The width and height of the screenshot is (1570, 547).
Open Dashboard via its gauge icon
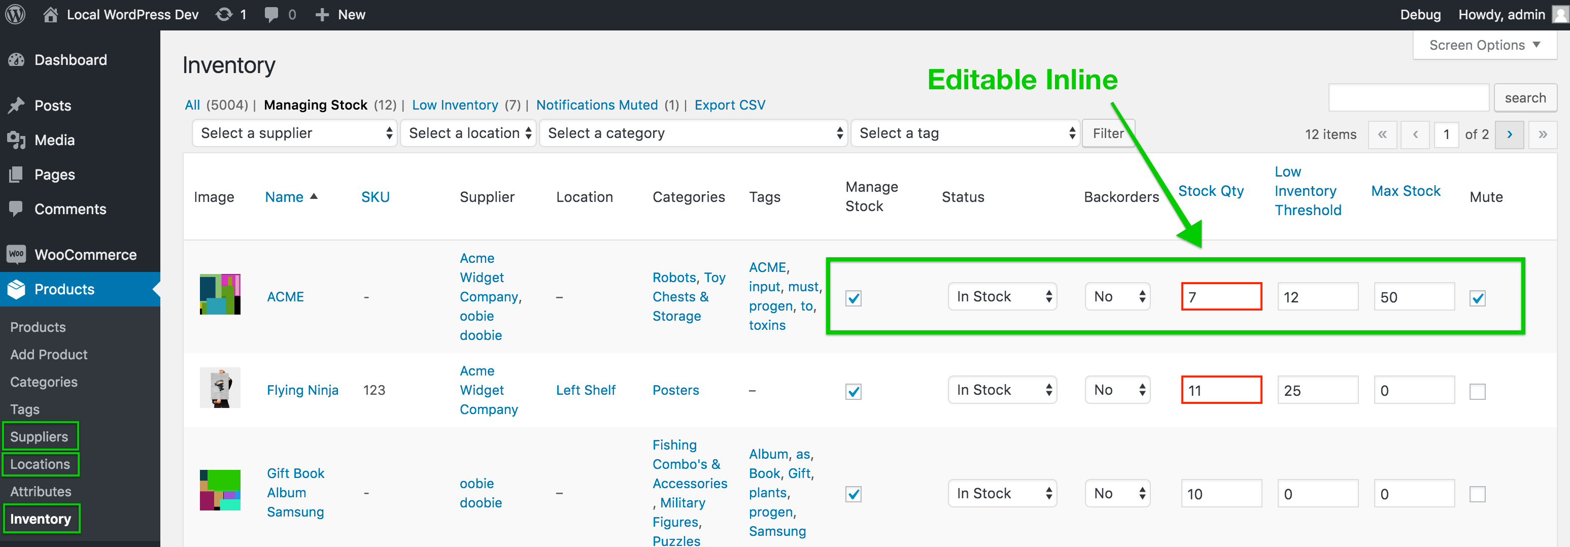(x=16, y=60)
